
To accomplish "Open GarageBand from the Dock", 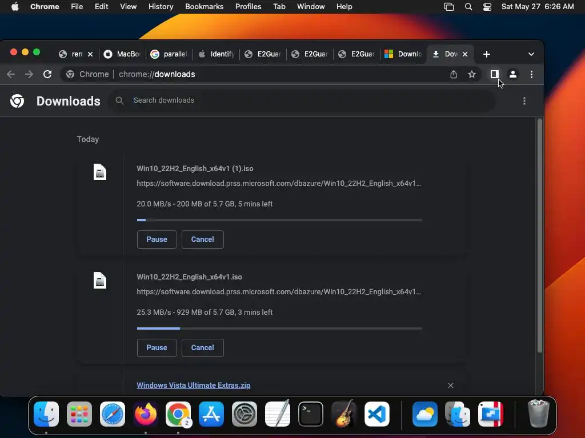I will (x=343, y=414).
